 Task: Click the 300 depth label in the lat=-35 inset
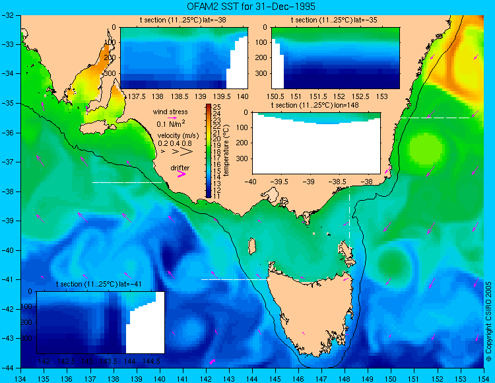[262, 73]
